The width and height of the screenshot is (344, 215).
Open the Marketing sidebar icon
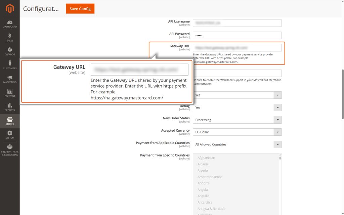pyautogui.click(x=9, y=79)
